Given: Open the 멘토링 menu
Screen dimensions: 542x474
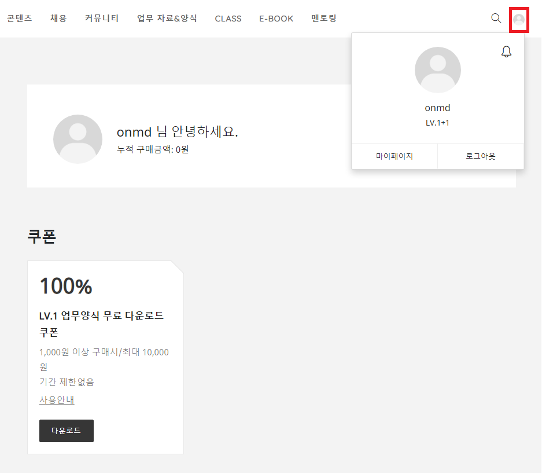Looking at the screenshot, I should tap(323, 19).
